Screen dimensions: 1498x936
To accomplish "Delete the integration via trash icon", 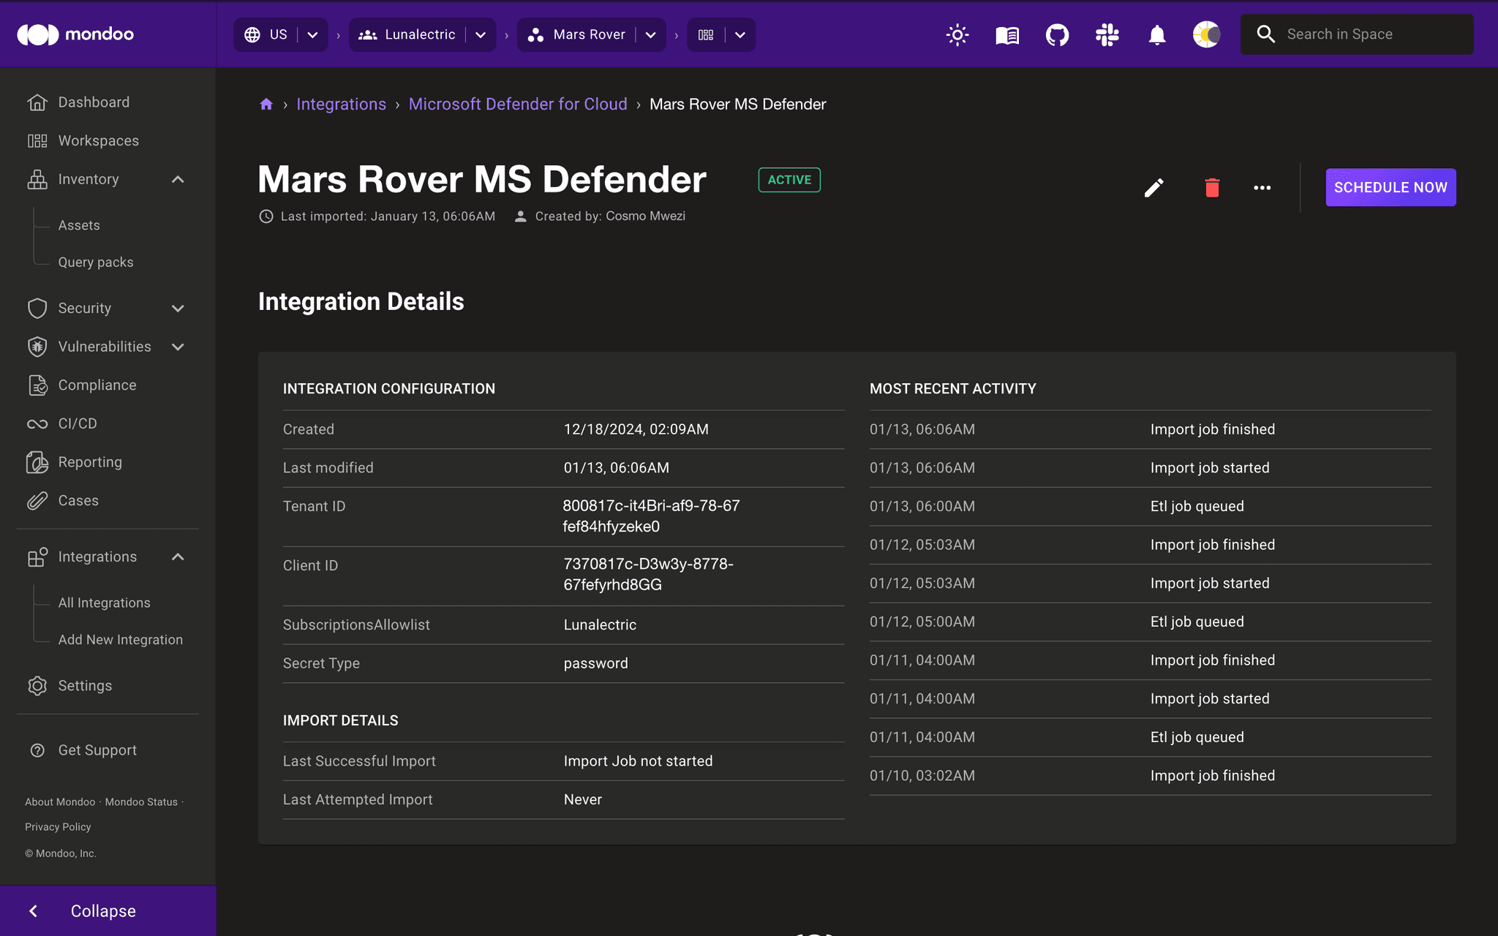I will point(1212,187).
